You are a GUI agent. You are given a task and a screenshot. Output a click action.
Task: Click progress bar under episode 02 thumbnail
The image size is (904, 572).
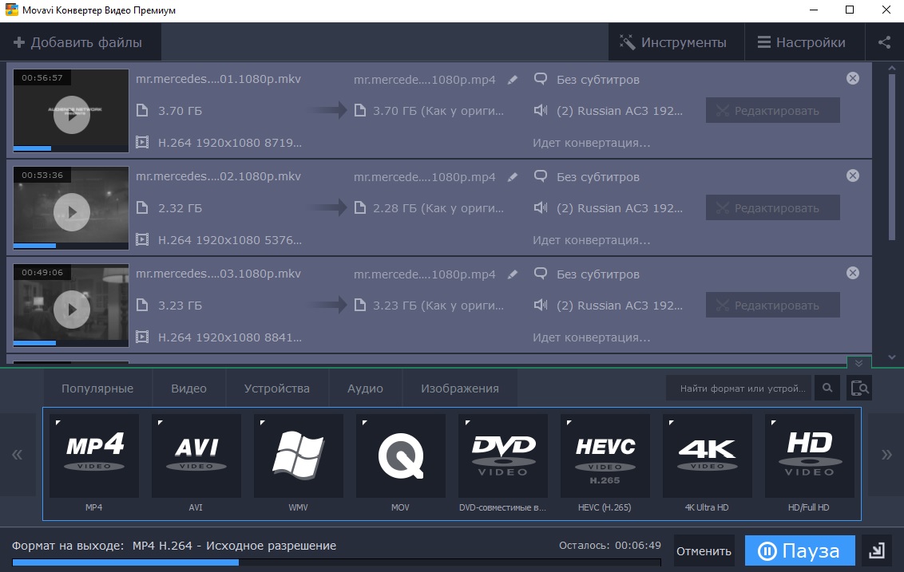(x=71, y=246)
